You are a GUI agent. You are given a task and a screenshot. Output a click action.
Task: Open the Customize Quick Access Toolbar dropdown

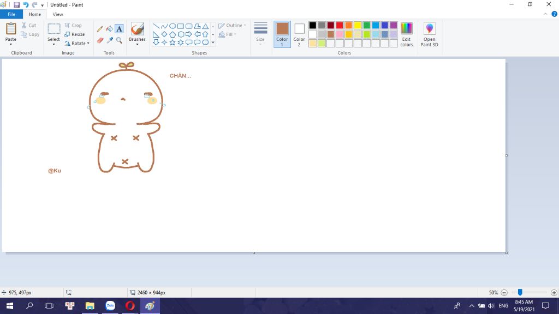coord(42,5)
